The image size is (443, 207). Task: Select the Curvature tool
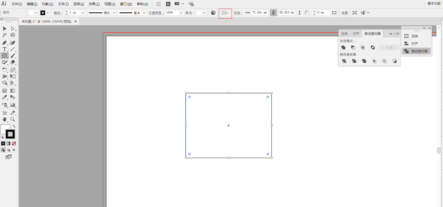point(13,43)
